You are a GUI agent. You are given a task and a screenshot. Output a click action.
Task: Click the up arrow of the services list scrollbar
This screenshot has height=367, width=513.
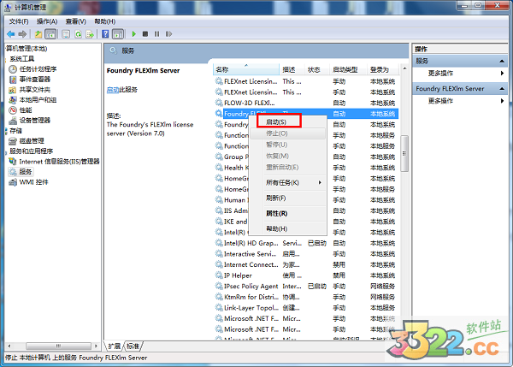pyautogui.click(x=404, y=68)
